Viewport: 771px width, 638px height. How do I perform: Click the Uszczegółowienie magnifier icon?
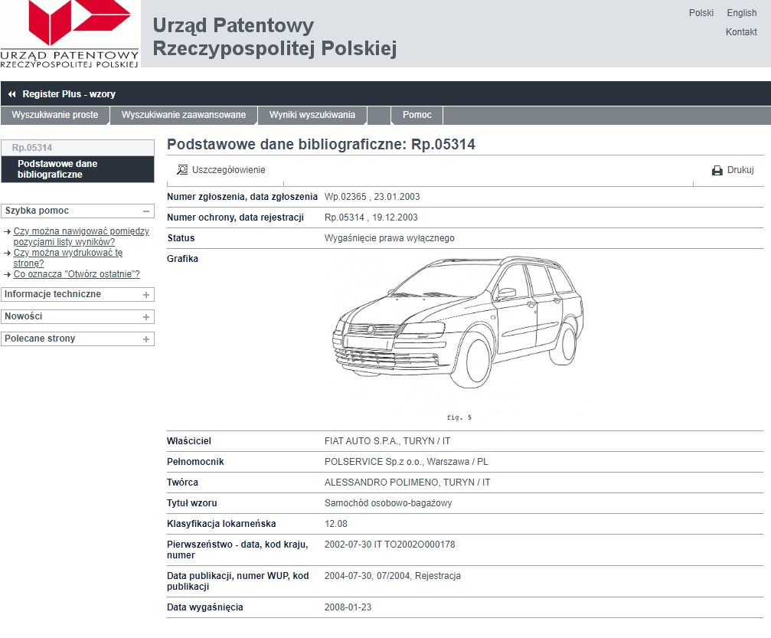pyautogui.click(x=182, y=170)
